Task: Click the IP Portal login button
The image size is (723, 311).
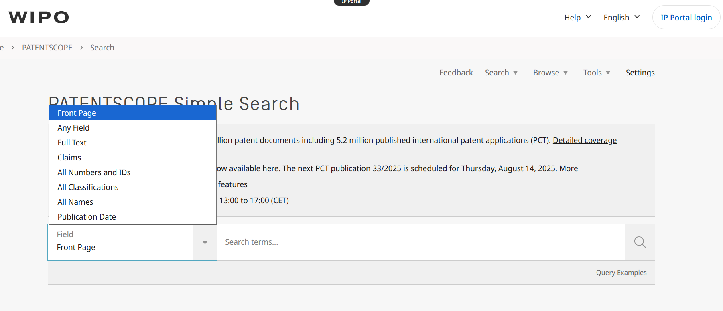Action: pos(686,18)
